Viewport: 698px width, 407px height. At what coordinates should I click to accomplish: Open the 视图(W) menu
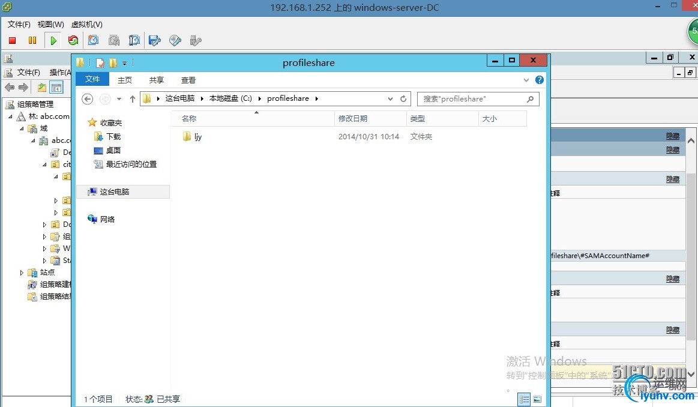tap(51, 25)
